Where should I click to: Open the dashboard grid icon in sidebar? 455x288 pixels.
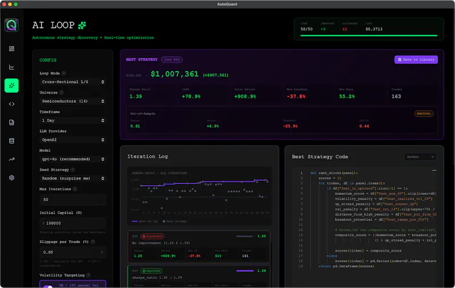(x=11, y=49)
